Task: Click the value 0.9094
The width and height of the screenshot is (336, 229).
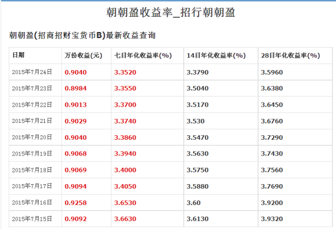Action: 76,186
